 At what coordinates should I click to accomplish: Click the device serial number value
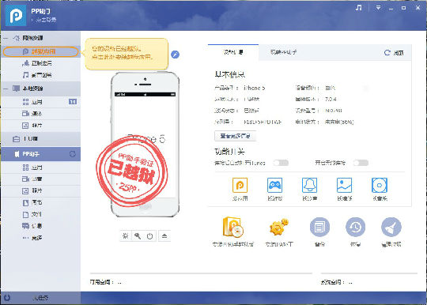tap(263, 122)
